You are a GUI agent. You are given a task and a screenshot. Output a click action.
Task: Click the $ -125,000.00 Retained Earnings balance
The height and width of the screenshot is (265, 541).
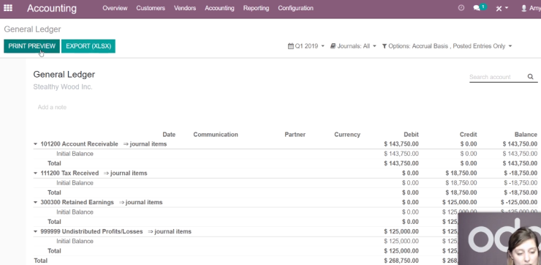click(x=519, y=203)
